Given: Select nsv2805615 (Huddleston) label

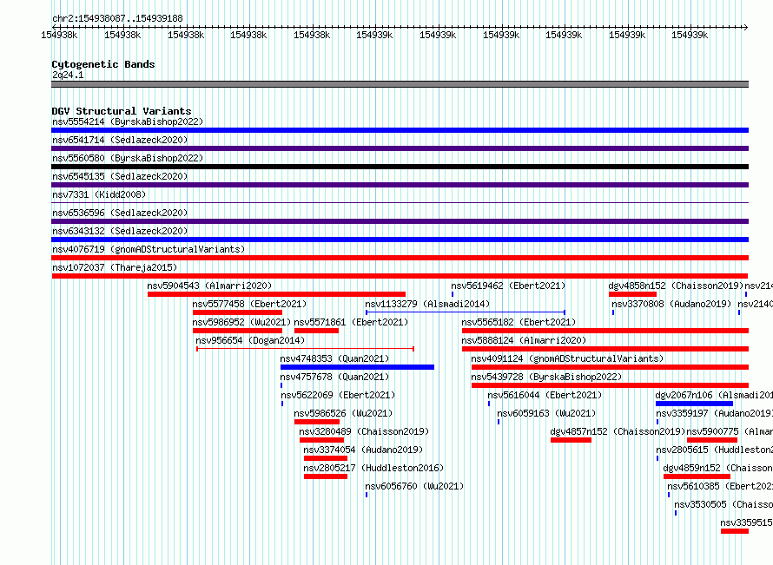Looking at the screenshot, I should click(x=714, y=450).
